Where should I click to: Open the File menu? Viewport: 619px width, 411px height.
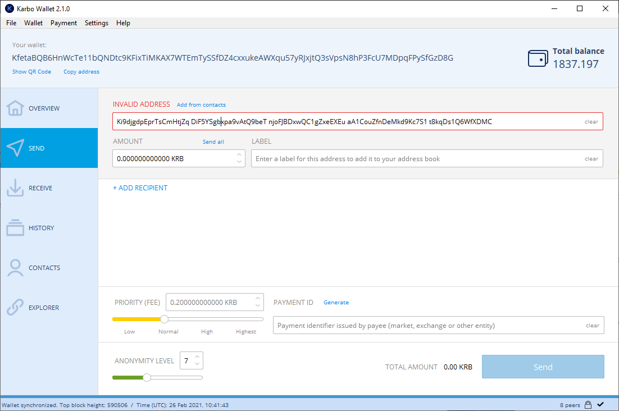tap(11, 23)
